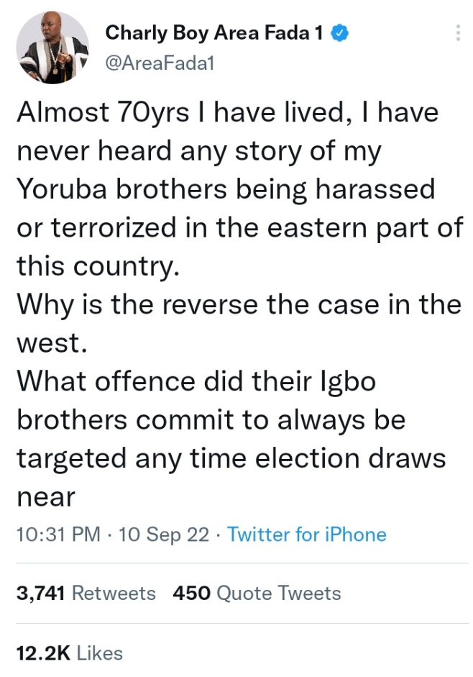
Task: Click the blue verified badge icon
Action: pyautogui.click(x=339, y=32)
